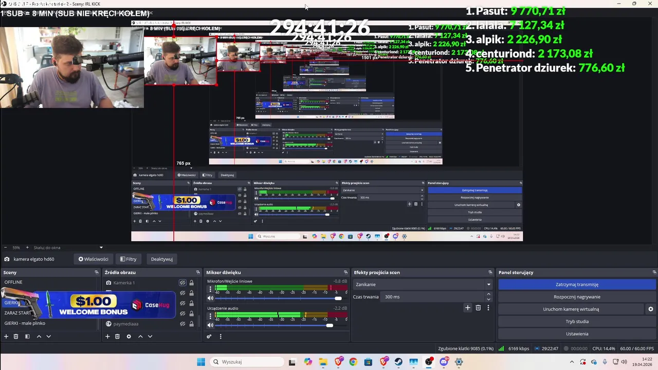Decrease Czas trwania with down arrow
The width and height of the screenshot is (658, 370).
(488, 299)
